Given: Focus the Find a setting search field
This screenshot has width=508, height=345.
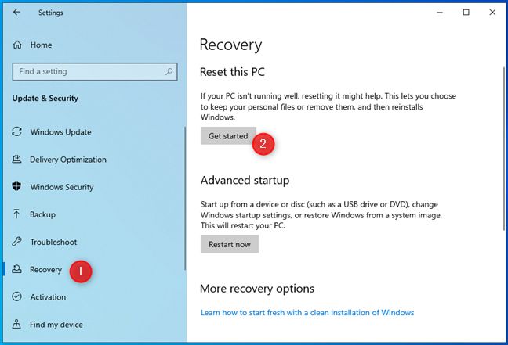Looking at the screenshot, I should (95, 71).
